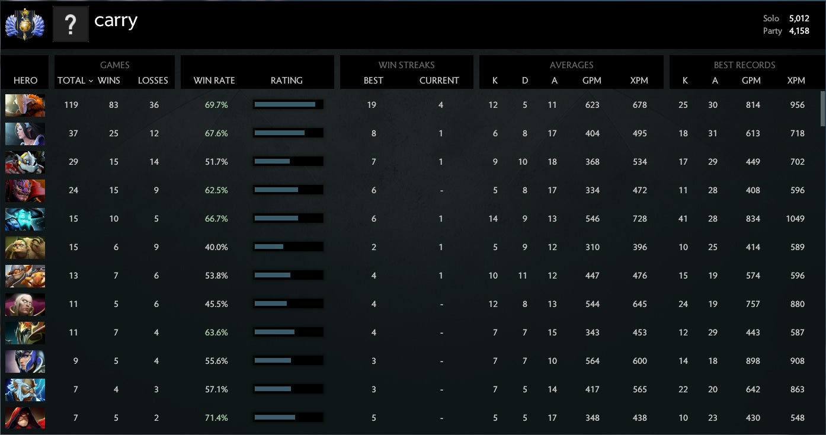Select the Juggernaut hero portrait
The height and width of the screenshot is (435, 826).
pos(25,105)
